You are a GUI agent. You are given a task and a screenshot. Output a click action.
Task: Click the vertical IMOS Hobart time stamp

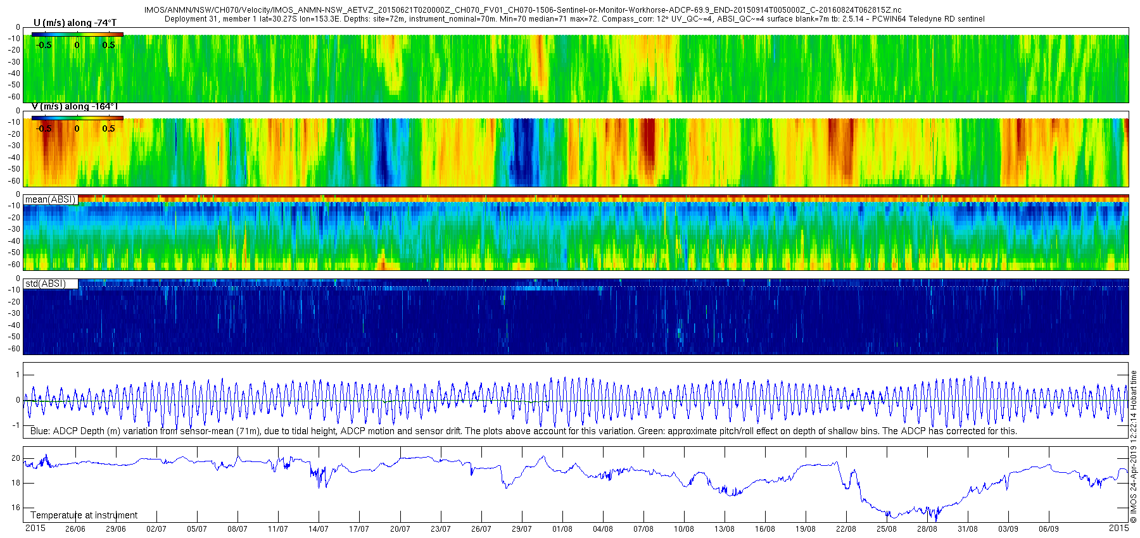1134,446
